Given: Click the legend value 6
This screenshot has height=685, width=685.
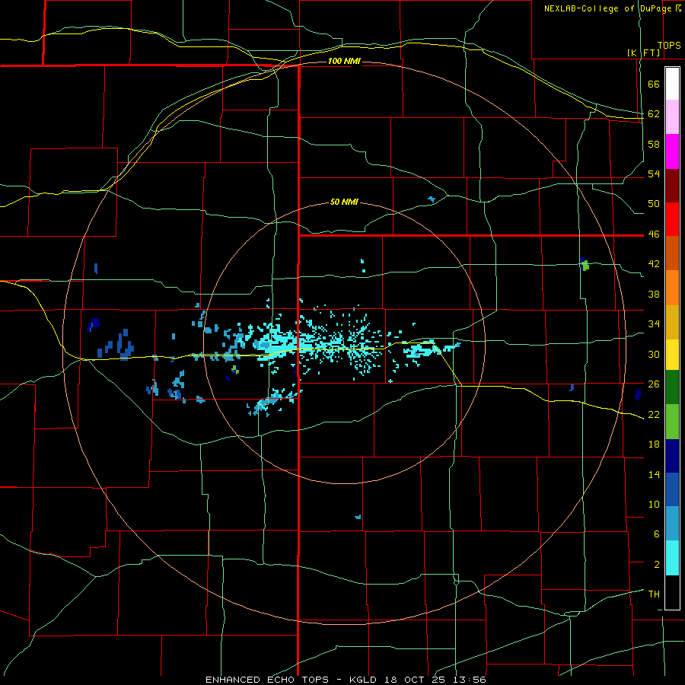Looking at the screenshot, I should (x=656, y=534).
